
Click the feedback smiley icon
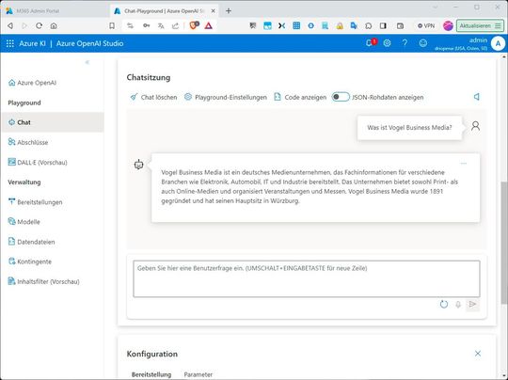[422, 43]
